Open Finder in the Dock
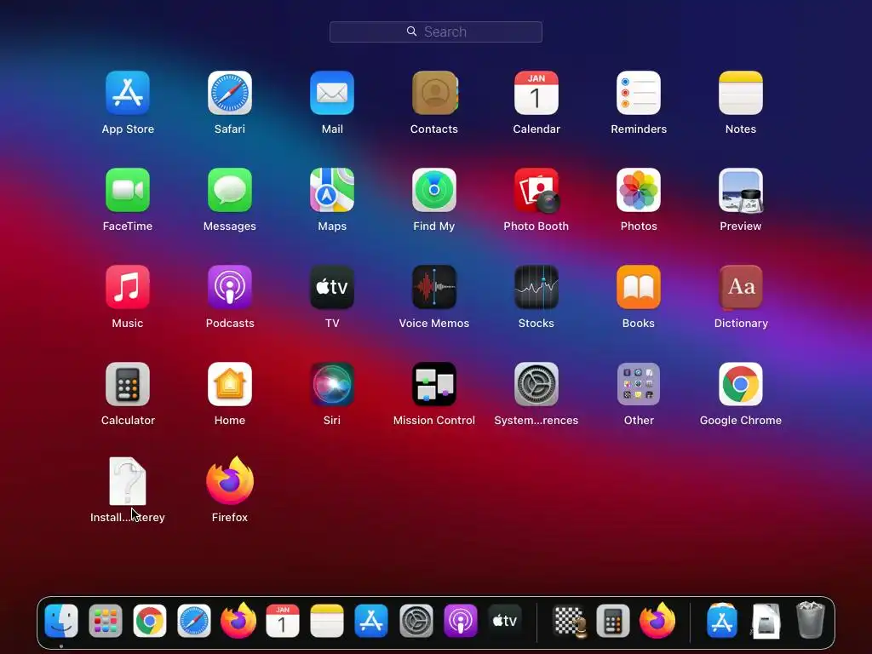The image size is (872, 654). [61, 621]
